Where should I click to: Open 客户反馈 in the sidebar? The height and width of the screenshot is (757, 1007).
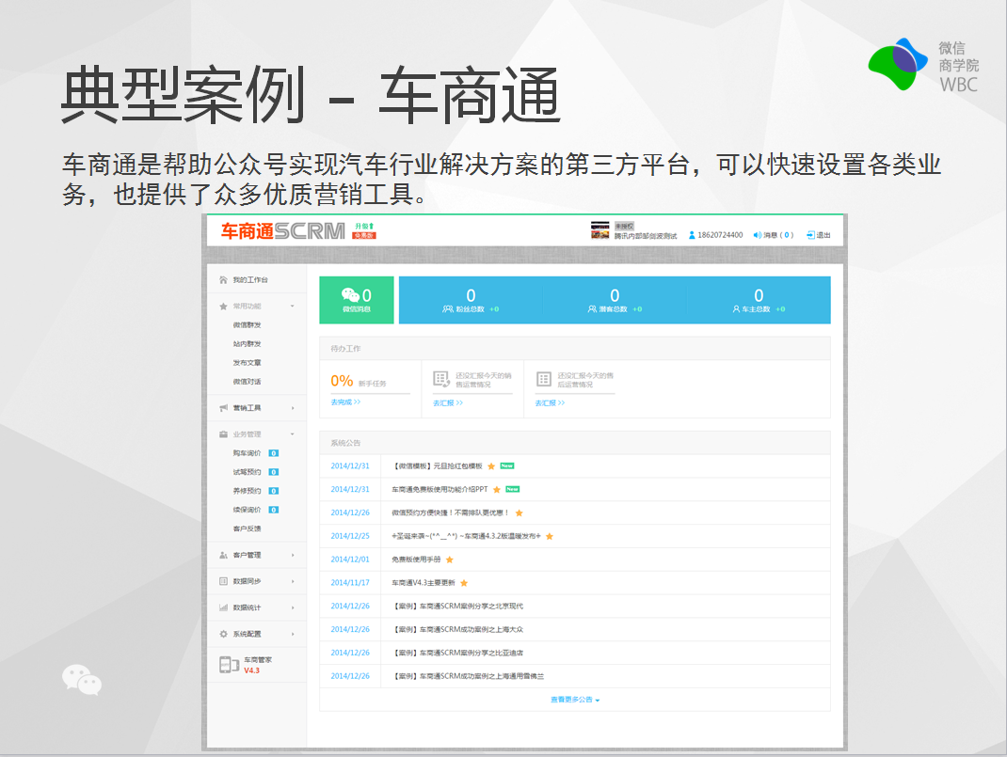click(247, 528)
